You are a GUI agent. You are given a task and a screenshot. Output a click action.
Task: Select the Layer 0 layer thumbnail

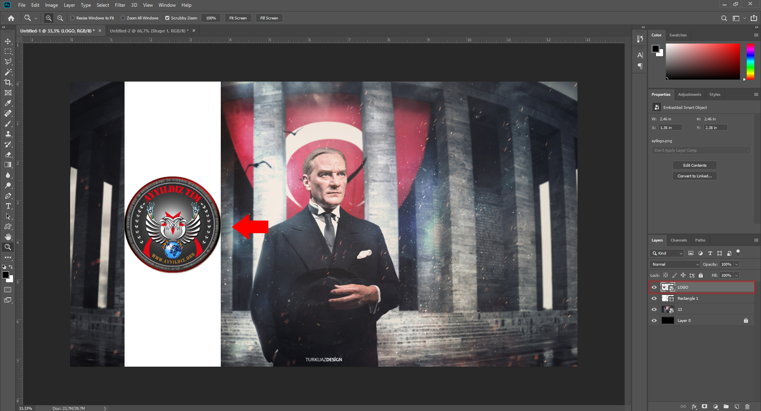667,321
